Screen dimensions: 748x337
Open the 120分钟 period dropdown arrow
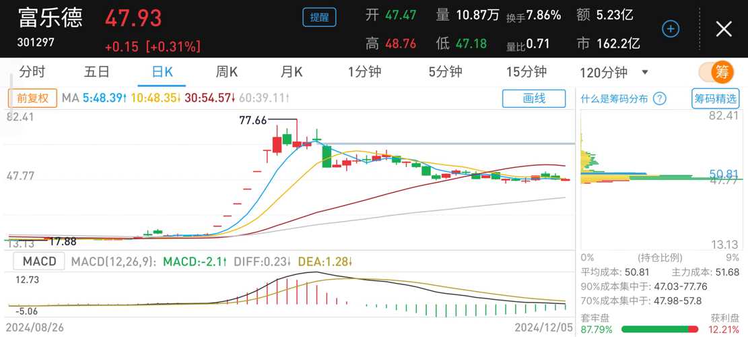tap(645, 72)
